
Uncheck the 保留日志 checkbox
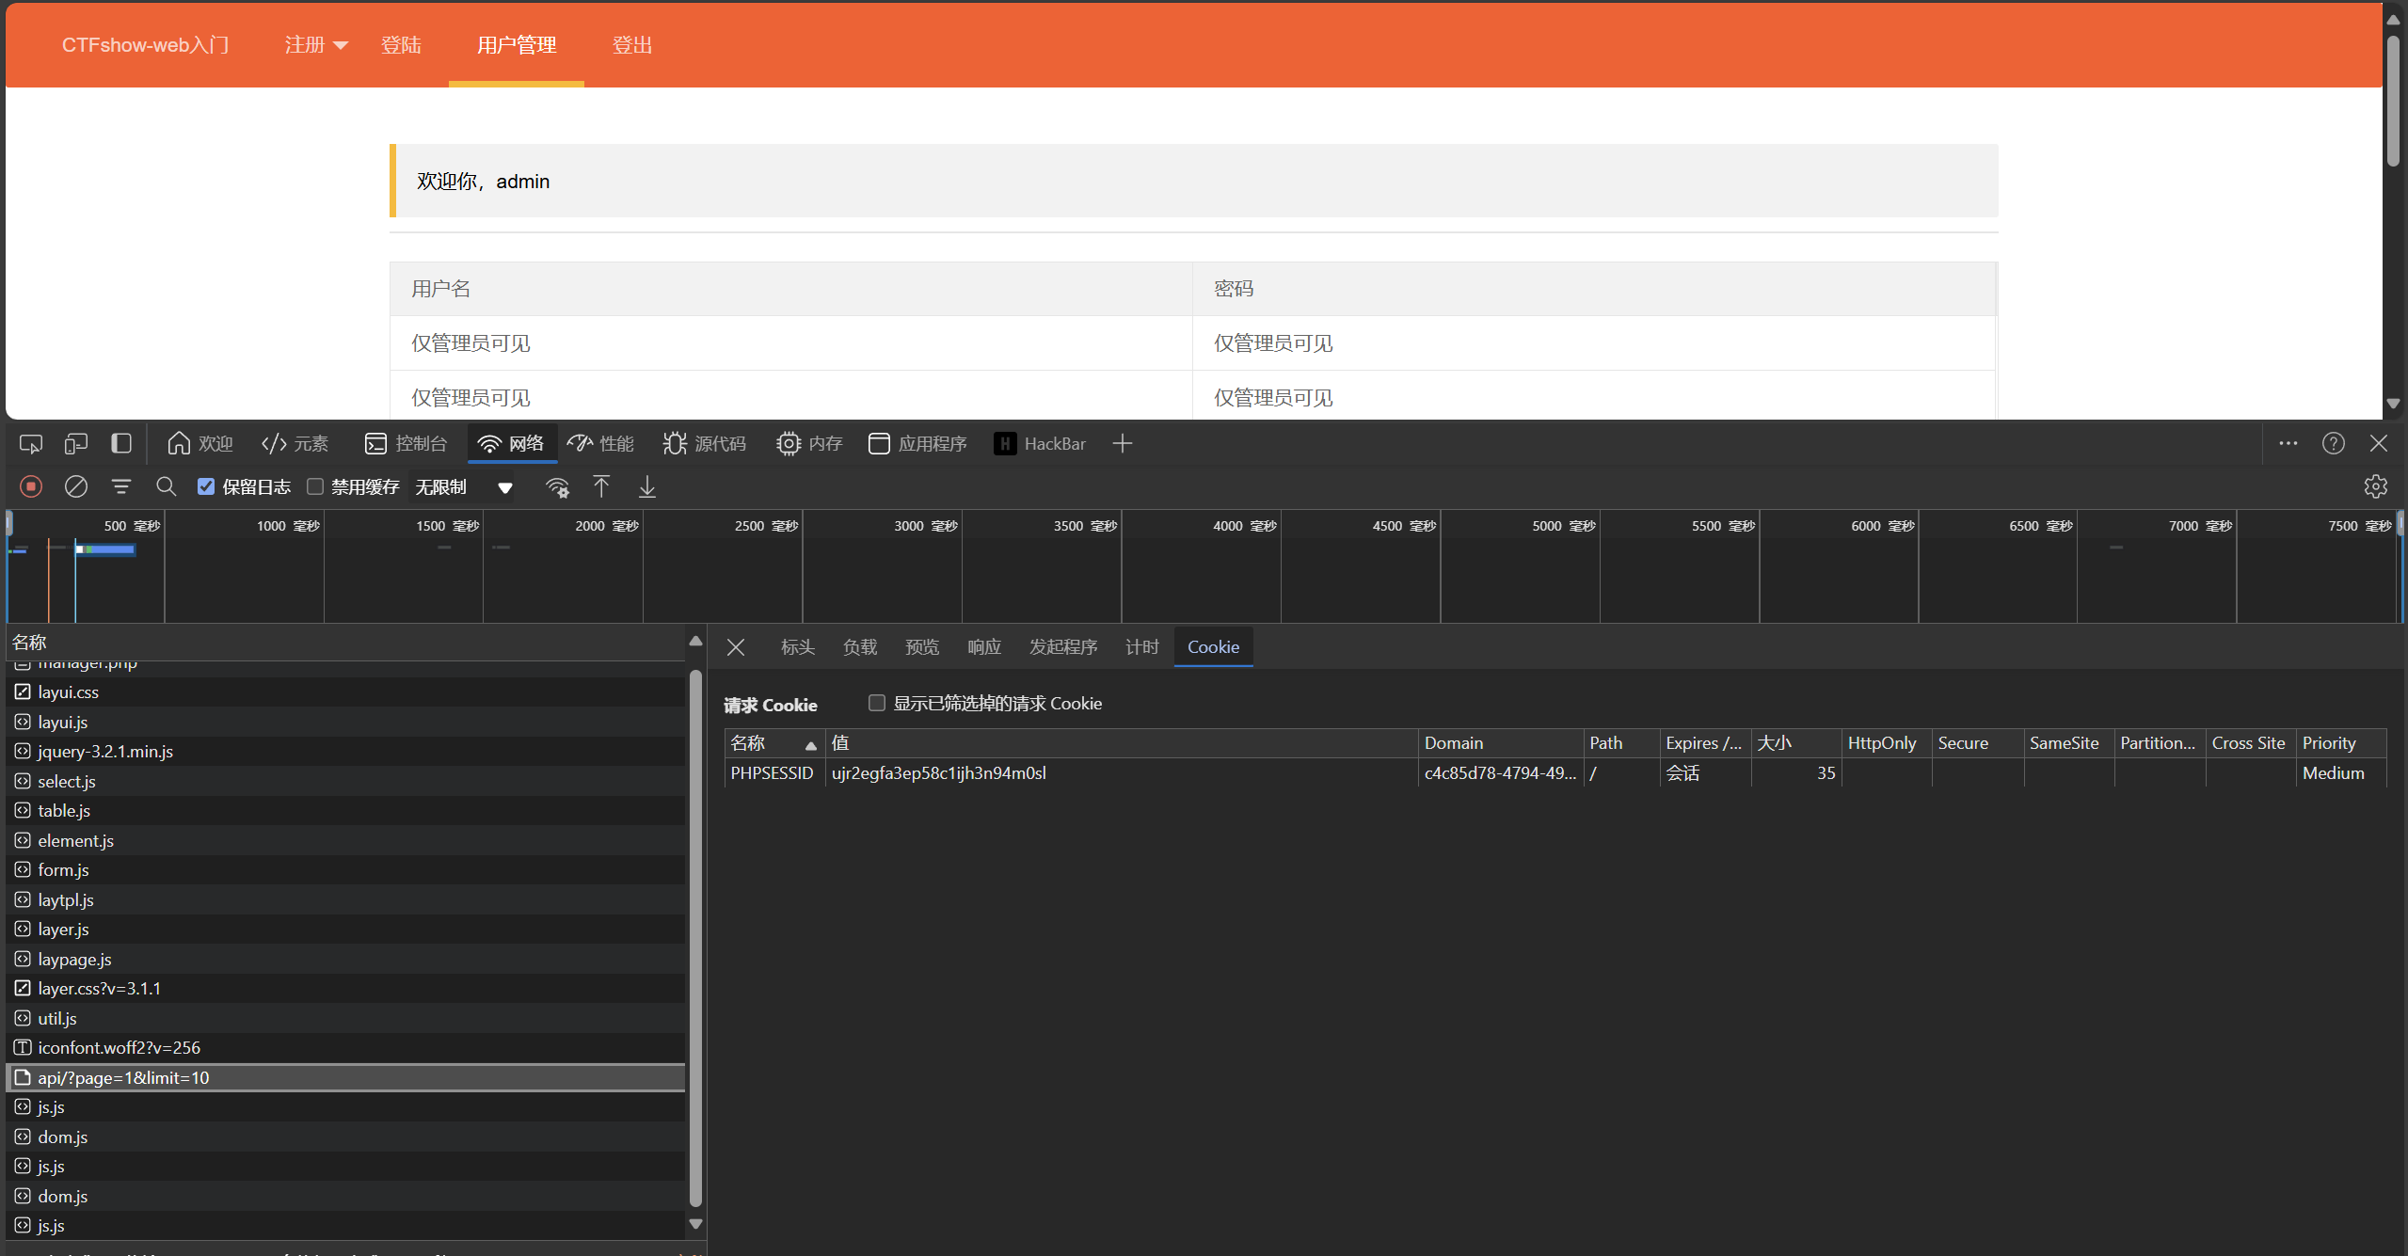(x=206, y=486)
